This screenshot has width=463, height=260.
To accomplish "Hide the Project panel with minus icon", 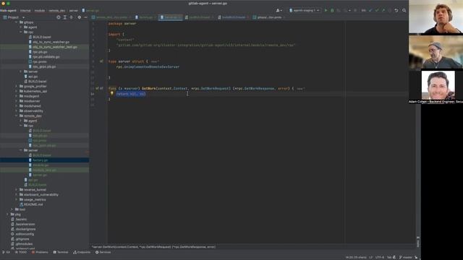I will [x=85, y=17].
